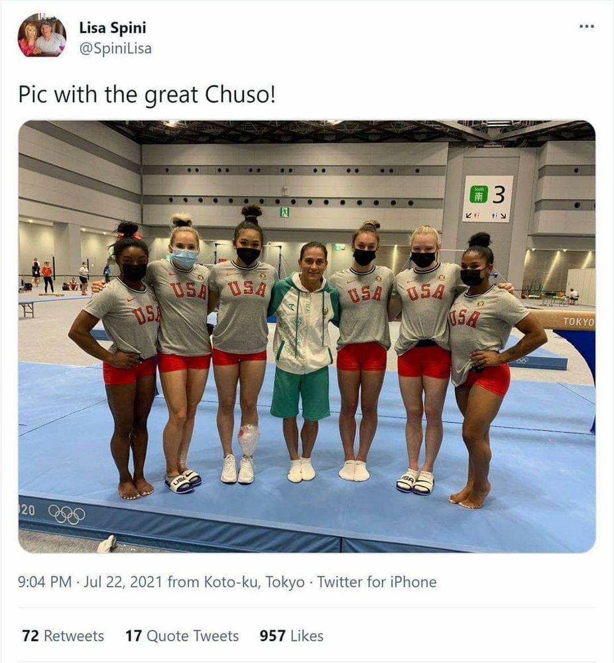614x663 pixels.
Task: Click Lisa Spini's profile avatar
Action: 42,36
